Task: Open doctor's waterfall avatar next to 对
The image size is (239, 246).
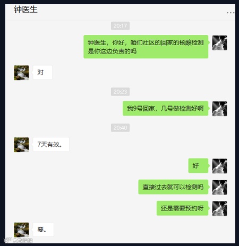Action: (x=21, y=73)
